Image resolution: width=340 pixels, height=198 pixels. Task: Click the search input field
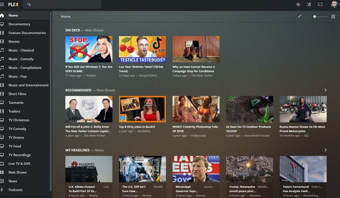click(62, 4)
